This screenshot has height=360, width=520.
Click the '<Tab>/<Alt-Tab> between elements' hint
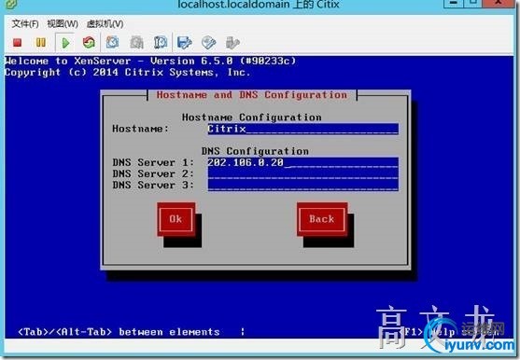pos(119,332)
